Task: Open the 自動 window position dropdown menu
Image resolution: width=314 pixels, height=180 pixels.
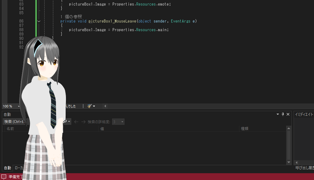Action: [x=277, y=114]
